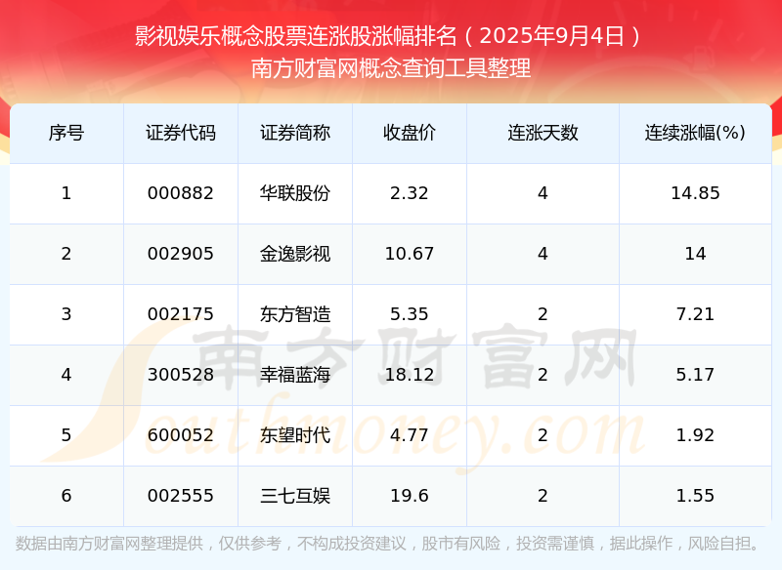
Task: Click closing price 10.67
Action: [410, 254]
